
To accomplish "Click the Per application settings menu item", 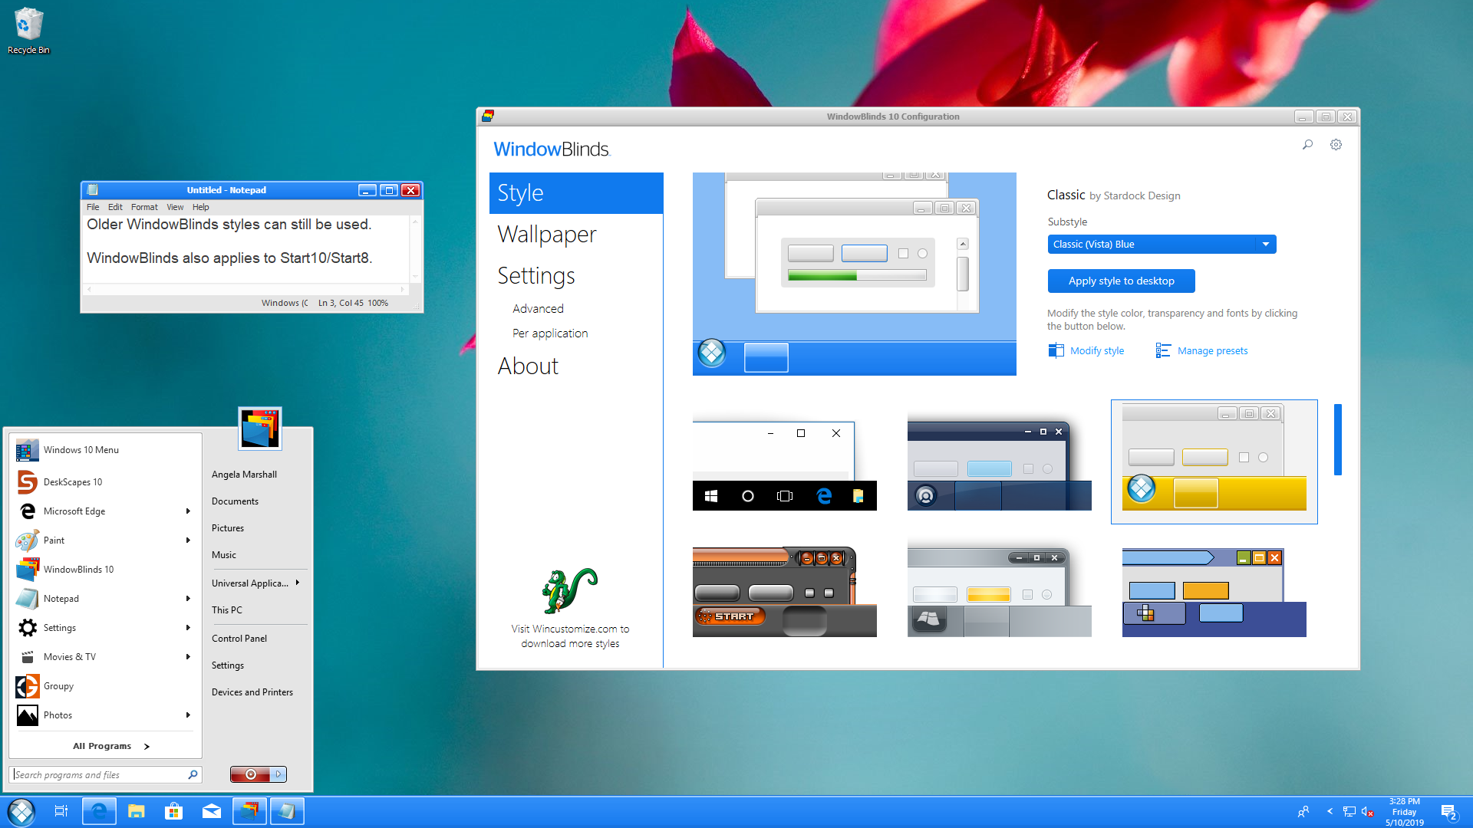I will coord(549,333).
